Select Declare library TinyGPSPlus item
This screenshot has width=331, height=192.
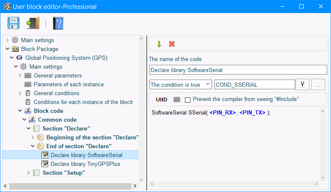(85, 164)
